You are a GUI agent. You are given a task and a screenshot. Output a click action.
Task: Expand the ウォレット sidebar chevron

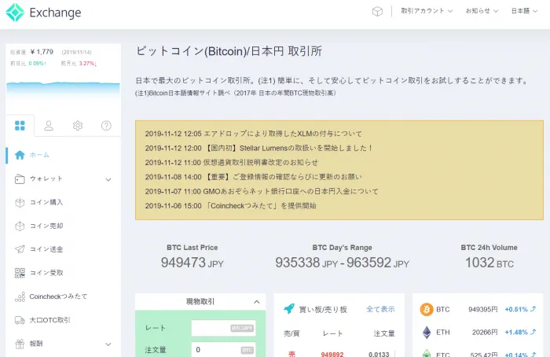tap(108, 179)
